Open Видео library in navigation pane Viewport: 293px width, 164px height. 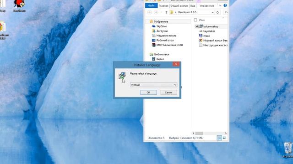[160, 59]
